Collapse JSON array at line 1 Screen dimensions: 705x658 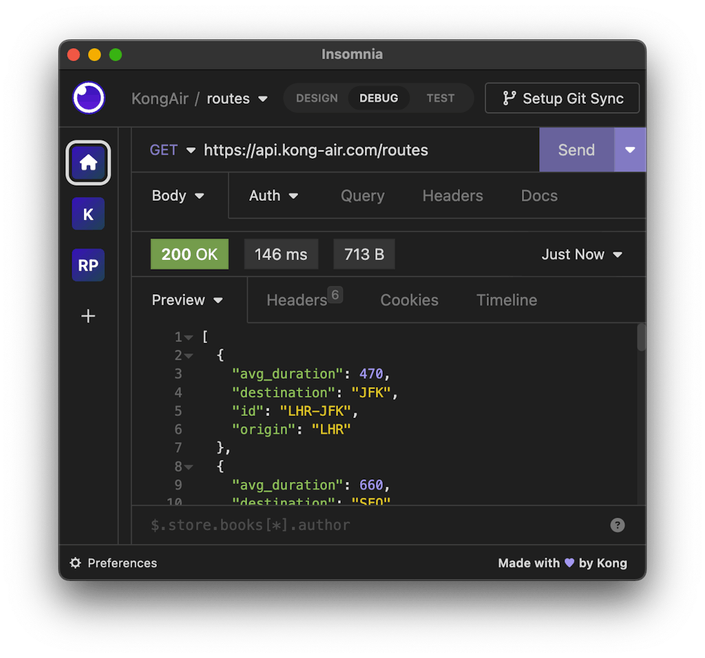pyautogui.click(x=189, y=338)
